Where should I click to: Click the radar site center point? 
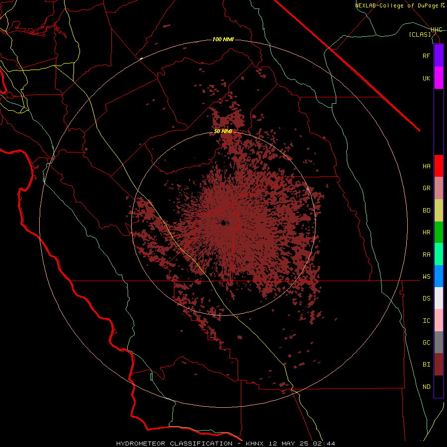click(x=223, y=223)
